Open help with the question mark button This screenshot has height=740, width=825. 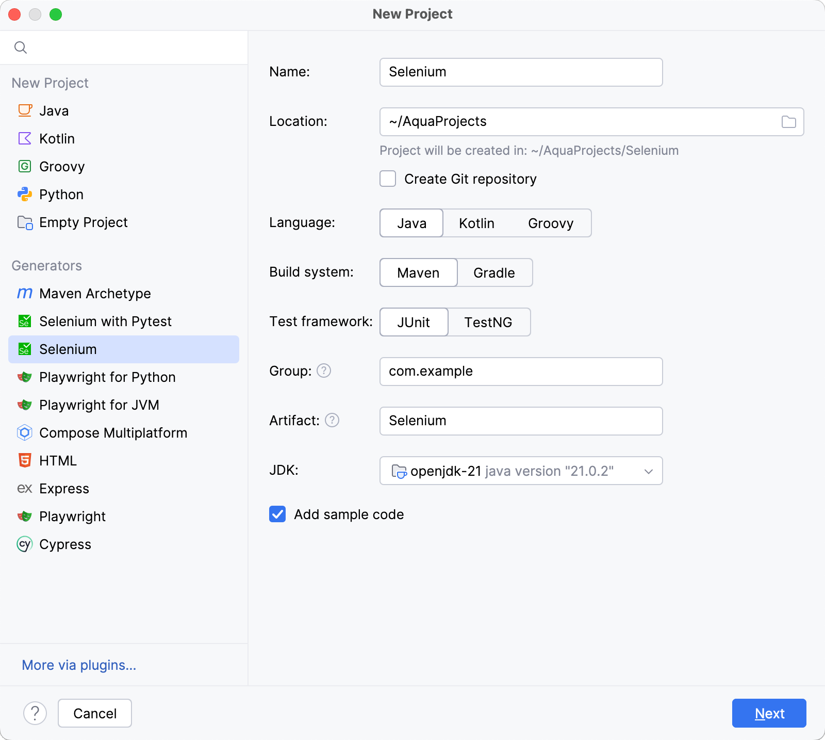click(35, 713)
